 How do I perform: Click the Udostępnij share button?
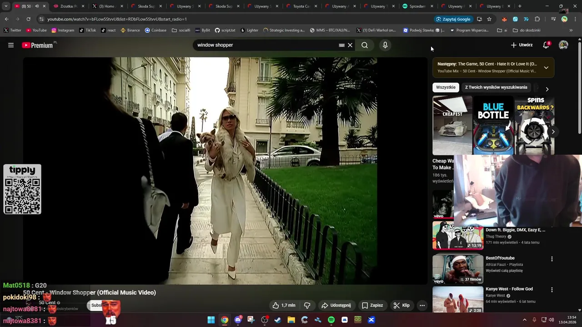(x=336, y=305)
